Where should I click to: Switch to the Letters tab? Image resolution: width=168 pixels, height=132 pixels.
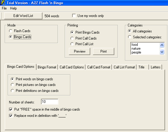(156, 67)
